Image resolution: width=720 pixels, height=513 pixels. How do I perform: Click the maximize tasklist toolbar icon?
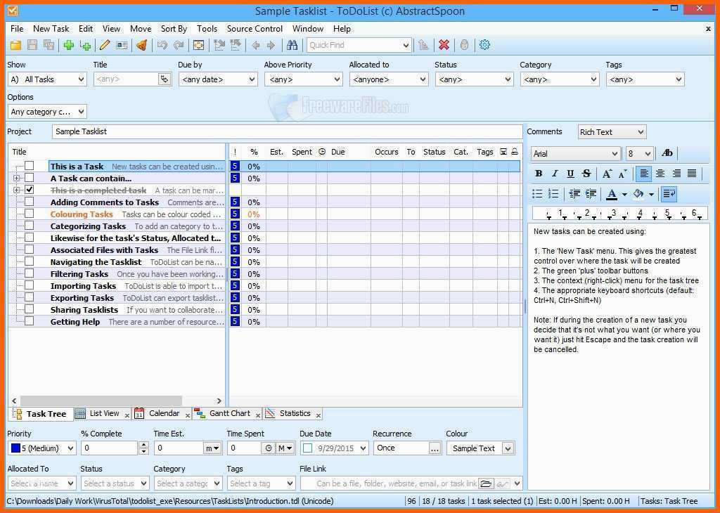(198, 45)
